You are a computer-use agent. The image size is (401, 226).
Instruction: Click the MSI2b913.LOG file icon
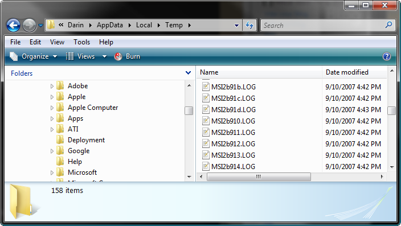[x=206, y=155]
